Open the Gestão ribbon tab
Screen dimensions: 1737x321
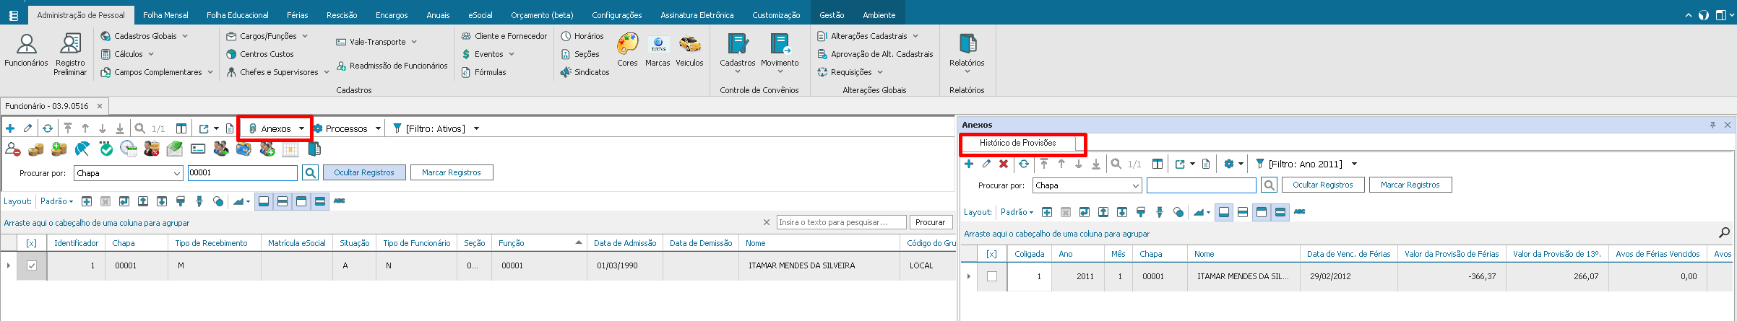tap(832, 14)
